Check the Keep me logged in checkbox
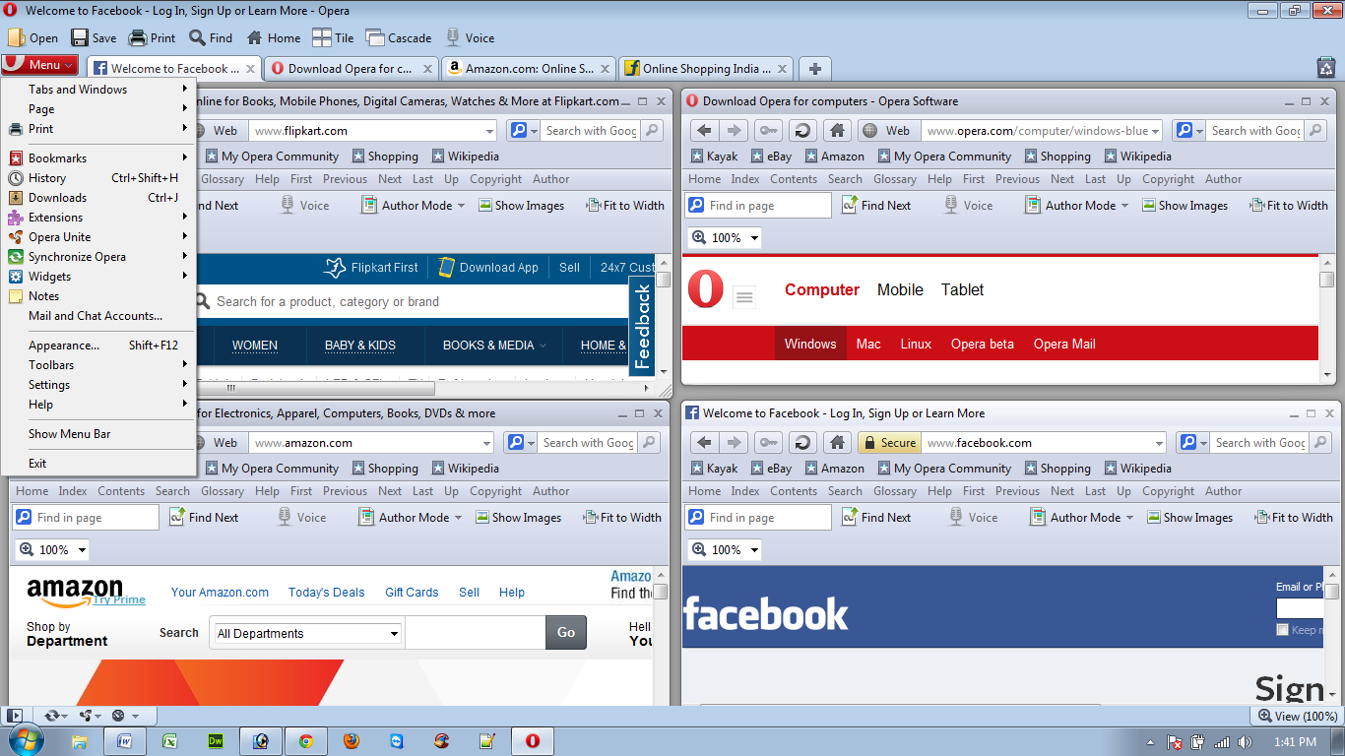 1282,630
